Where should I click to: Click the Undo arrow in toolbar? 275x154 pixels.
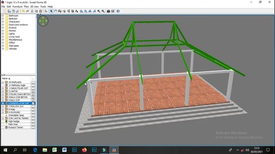point(23,11)
